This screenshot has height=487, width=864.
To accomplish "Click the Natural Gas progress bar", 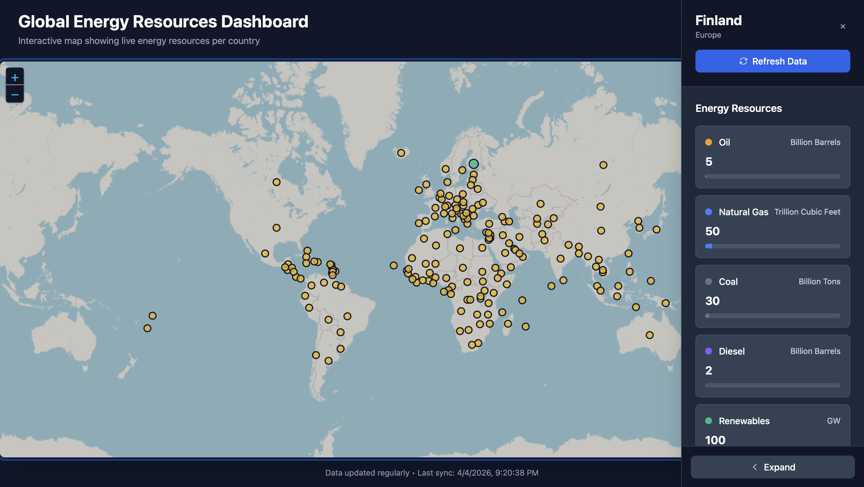I will (773, 246).
